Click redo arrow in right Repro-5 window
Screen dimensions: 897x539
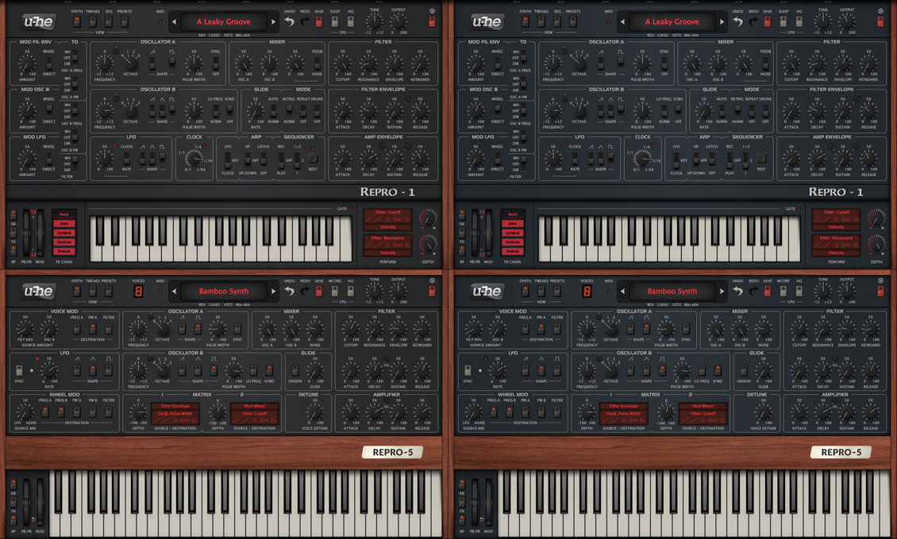pos(753,291)
